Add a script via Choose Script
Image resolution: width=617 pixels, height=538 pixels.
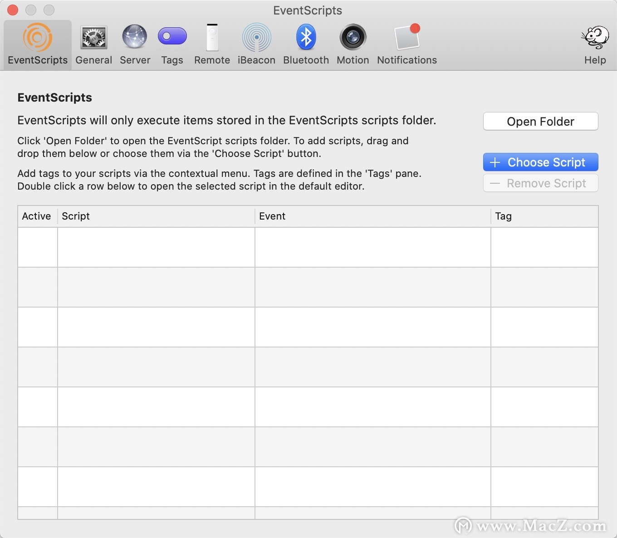540,162
